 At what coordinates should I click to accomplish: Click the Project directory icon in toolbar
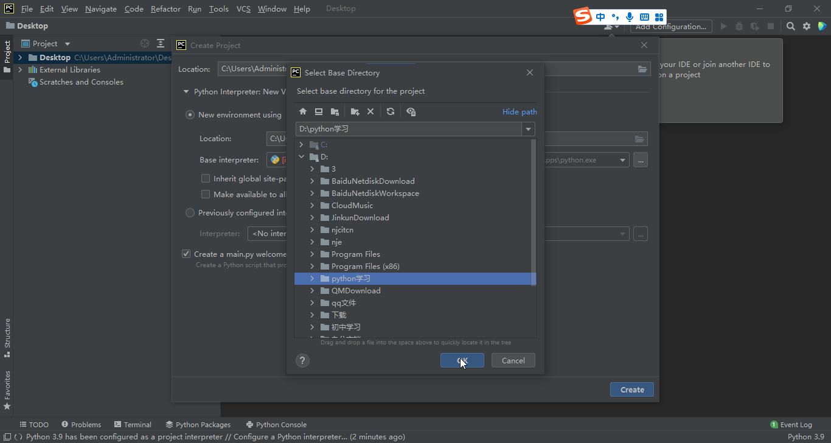[335, 111]
